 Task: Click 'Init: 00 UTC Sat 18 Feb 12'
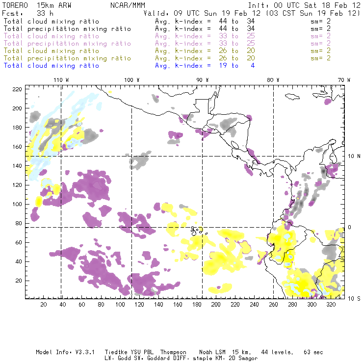pos(304,5)
